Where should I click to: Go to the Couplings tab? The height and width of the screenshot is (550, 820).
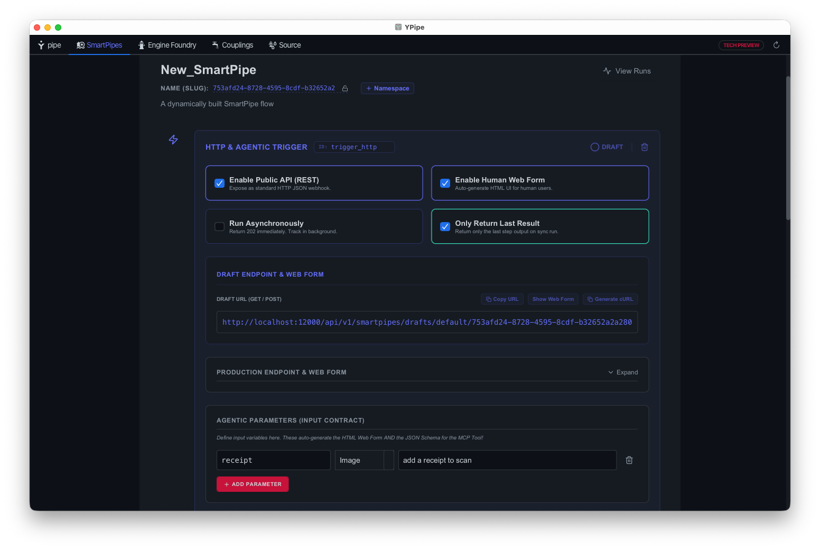(x=232, y=45)
